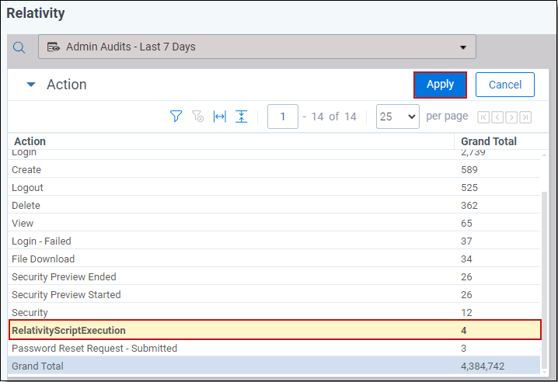
Task: Open the 25 per page dropdown
Action: (x=397, y=116)
